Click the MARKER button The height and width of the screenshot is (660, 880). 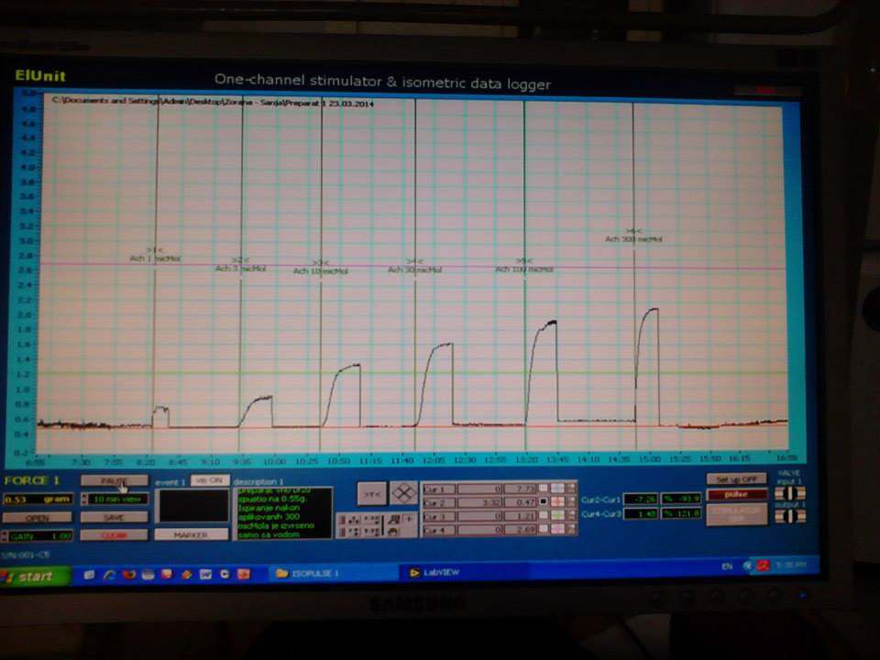191,535
